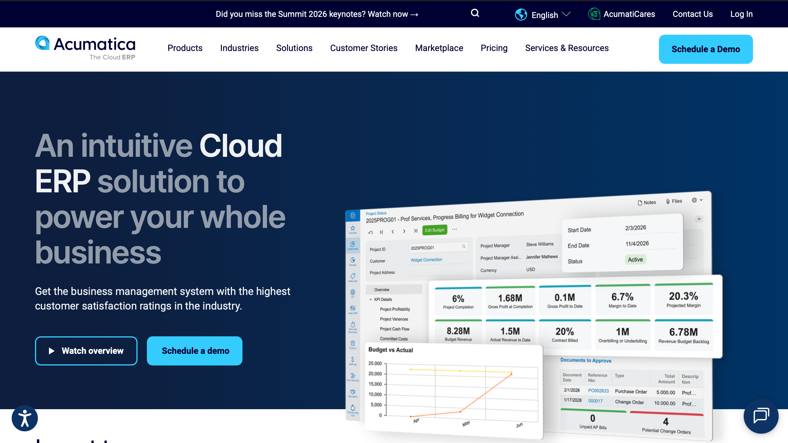Click the Acumatica logo
This screenshot has height=443, width=788.
[85, 48]
